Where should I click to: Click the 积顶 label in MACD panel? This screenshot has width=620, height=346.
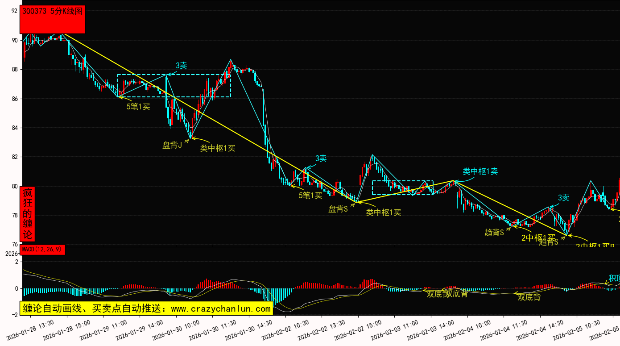point(614,278)
